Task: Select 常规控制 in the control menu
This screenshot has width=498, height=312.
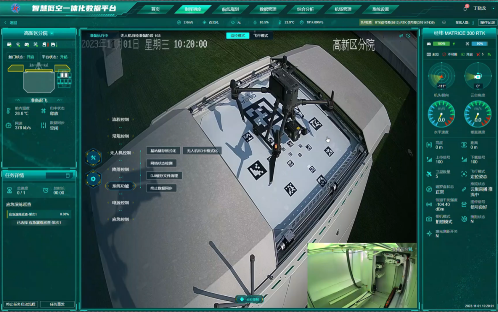Action: 120,136
